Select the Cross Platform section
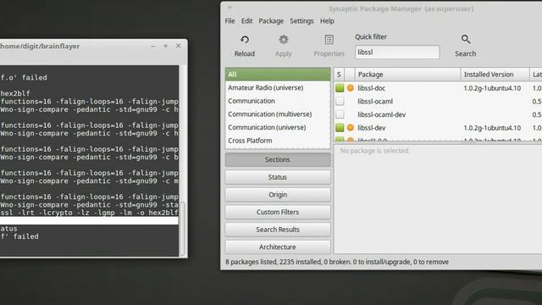The width and height of the screenshot is (542, 305). point(278,141)
